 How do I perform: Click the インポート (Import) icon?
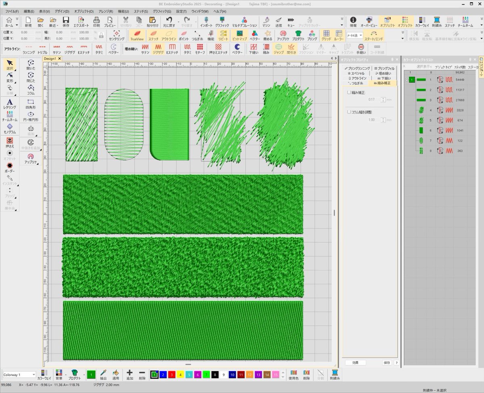(206, 22)
